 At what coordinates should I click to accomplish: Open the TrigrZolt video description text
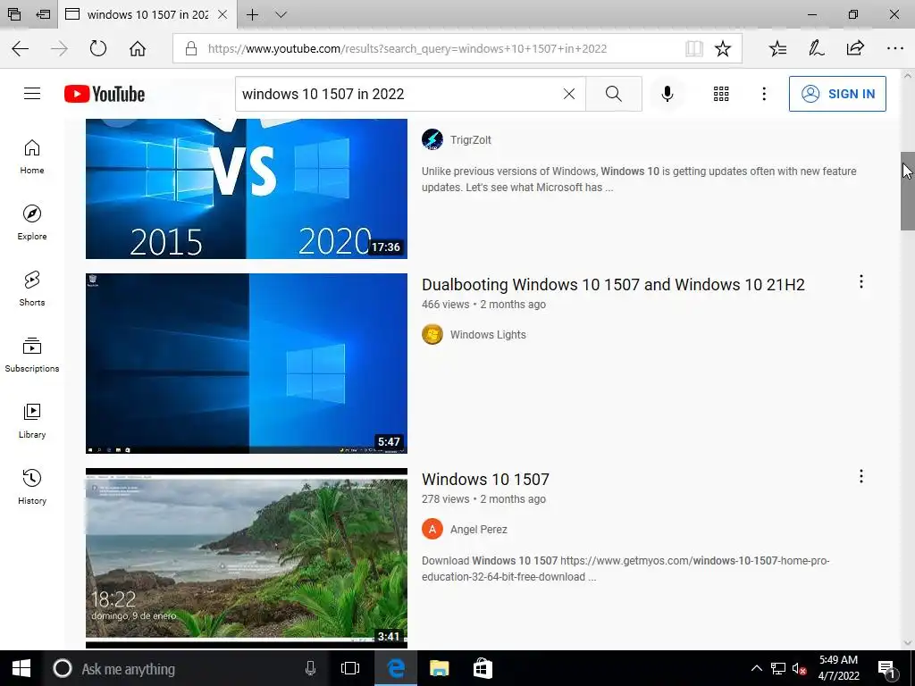(x=639, y=179)
